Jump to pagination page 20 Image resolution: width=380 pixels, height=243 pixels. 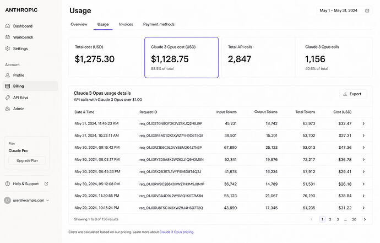coord(354,219)
